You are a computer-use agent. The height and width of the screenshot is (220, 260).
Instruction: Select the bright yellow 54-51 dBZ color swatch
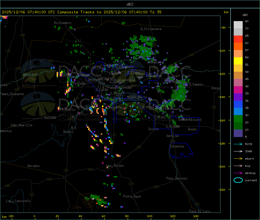(238, 61)
